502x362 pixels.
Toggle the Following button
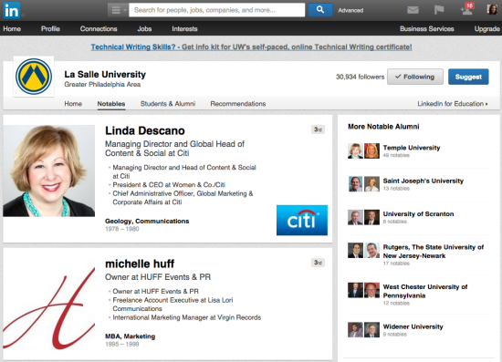pyautogui.click(x=415, y=77)
